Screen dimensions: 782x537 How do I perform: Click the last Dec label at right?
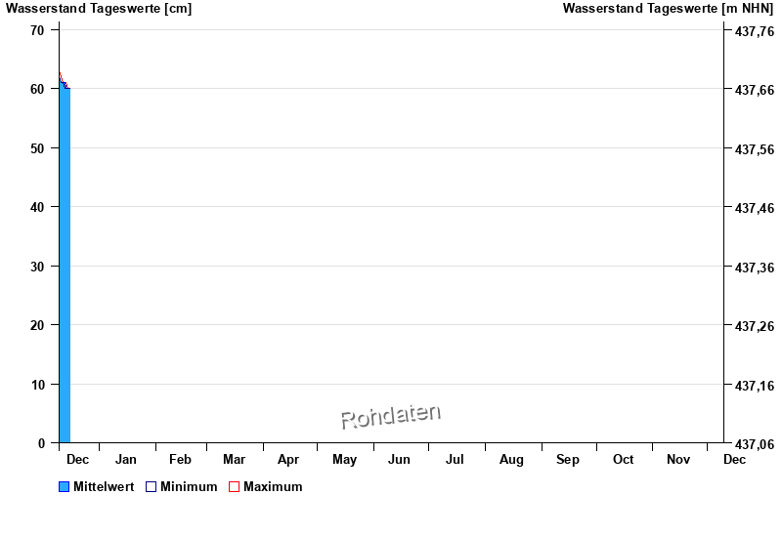734,459
